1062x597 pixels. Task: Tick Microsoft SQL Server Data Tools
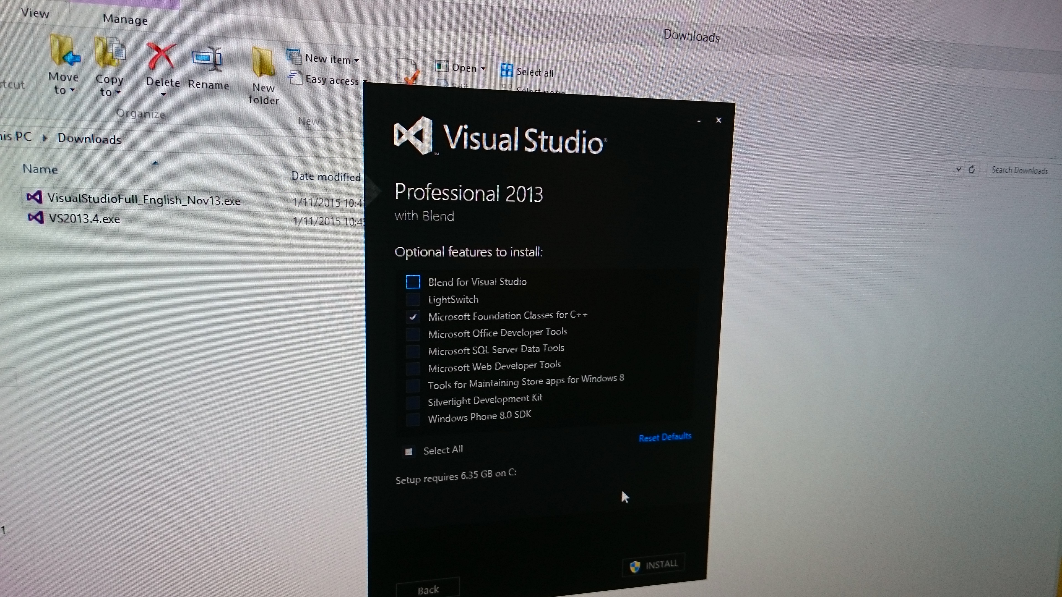click(x=413, y=352)
